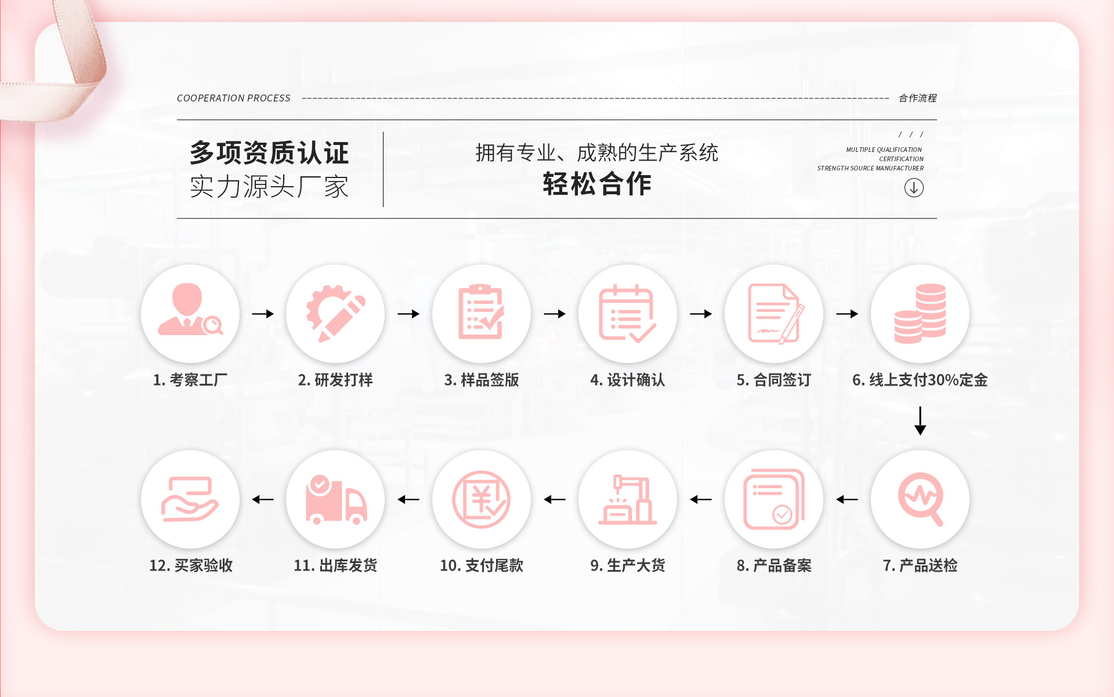Click the '12. 买家验收' label

pos(191,565)
